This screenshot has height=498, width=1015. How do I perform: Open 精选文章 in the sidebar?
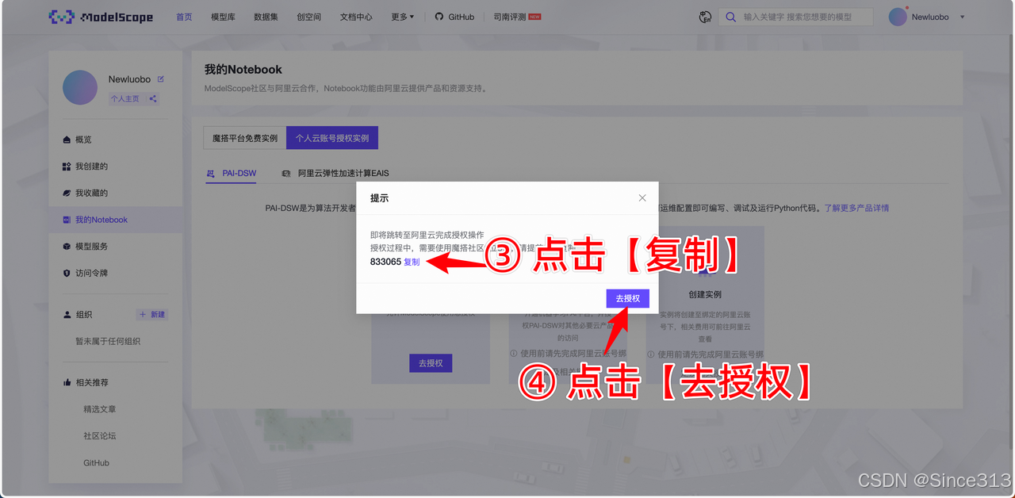pyautogui.click(x=100, y=409)
